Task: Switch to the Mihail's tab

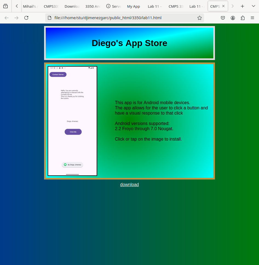Action: (30, 6)
